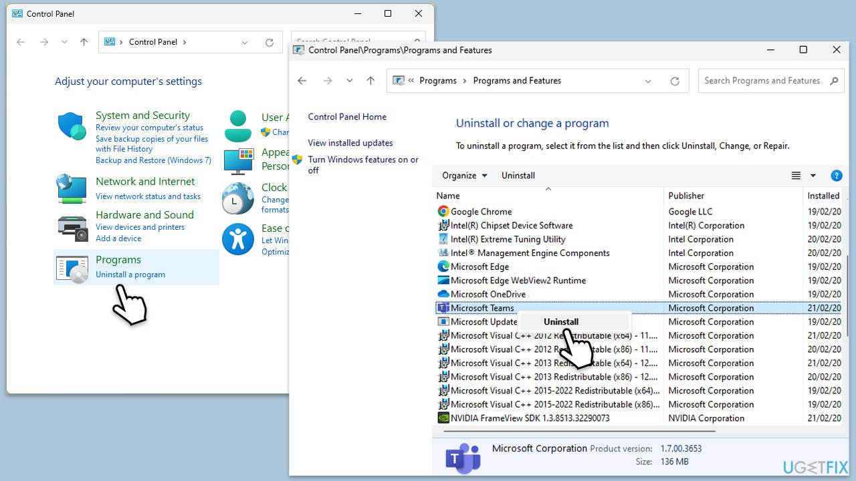The width and height of the screenshot is (856, 481).
Task: Click the view options list icon
Action: 796,176
